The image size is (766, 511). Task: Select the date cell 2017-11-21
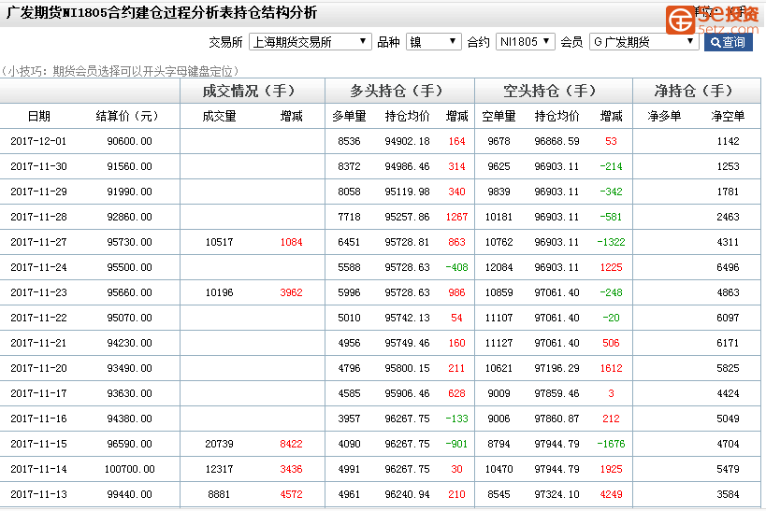point(38,343)
